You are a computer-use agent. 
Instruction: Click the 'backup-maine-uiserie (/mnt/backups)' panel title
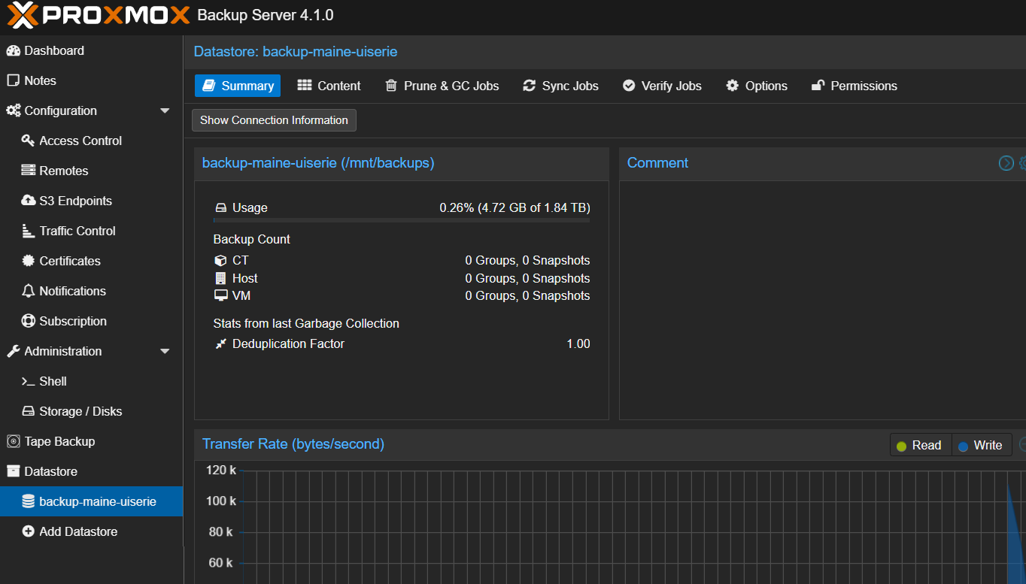point(318,163)
